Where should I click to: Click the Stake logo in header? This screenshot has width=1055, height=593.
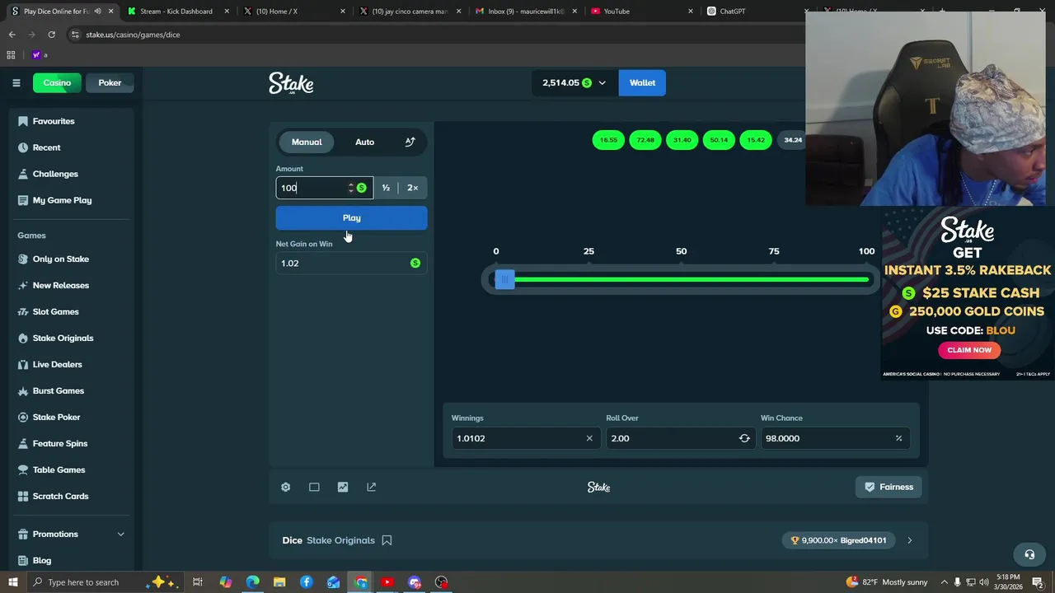[291, 83]
